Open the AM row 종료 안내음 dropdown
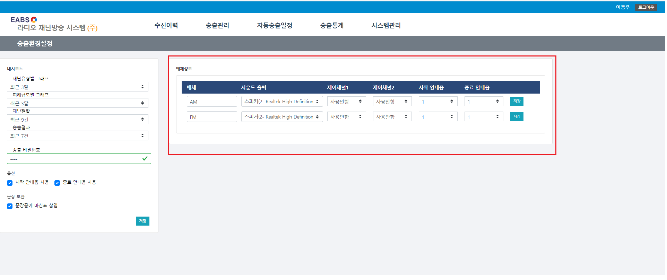 484,102
